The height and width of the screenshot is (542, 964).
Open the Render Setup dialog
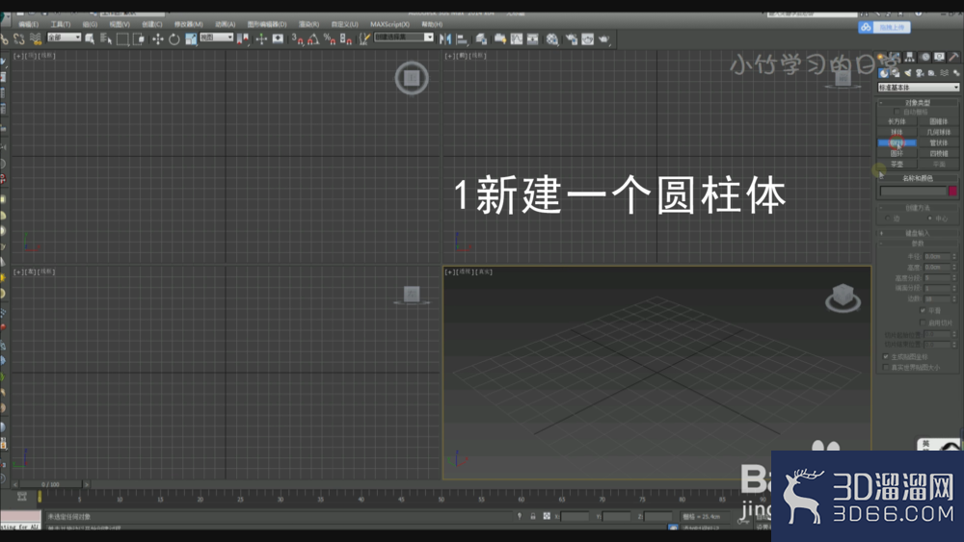(571, 39)
